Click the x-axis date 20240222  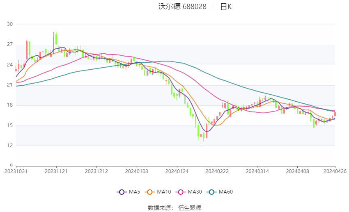point(217,171)
